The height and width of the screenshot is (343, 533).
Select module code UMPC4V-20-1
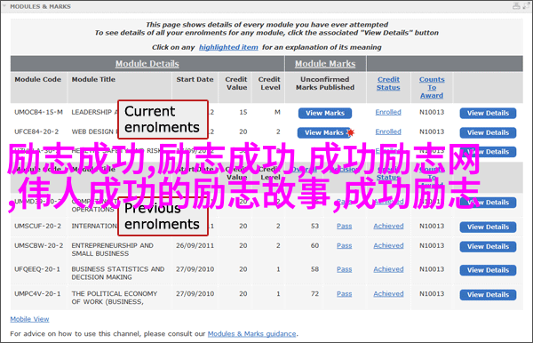37,294
